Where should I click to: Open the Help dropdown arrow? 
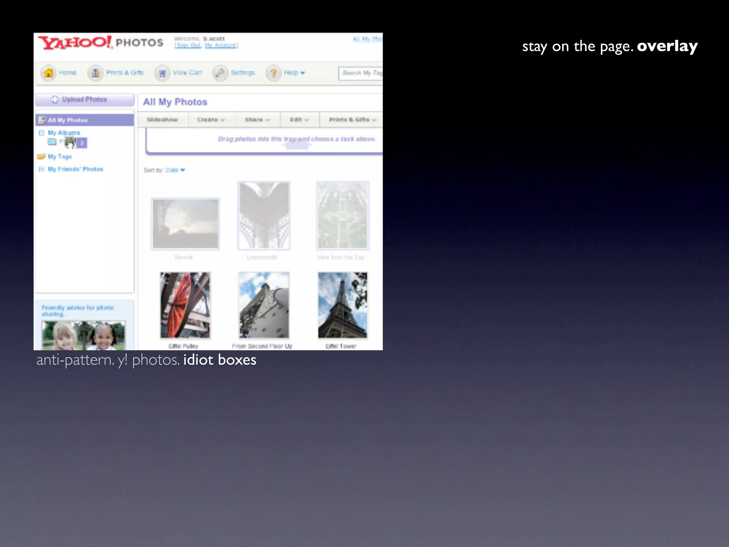point(303,73)
